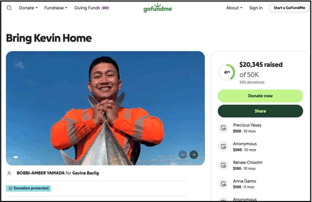
Task: Click the 41% circular progress indicator
Action: (x=227, y=73)
